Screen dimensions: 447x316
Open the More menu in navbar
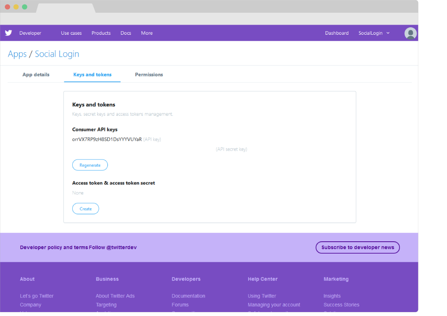point(147,33)
